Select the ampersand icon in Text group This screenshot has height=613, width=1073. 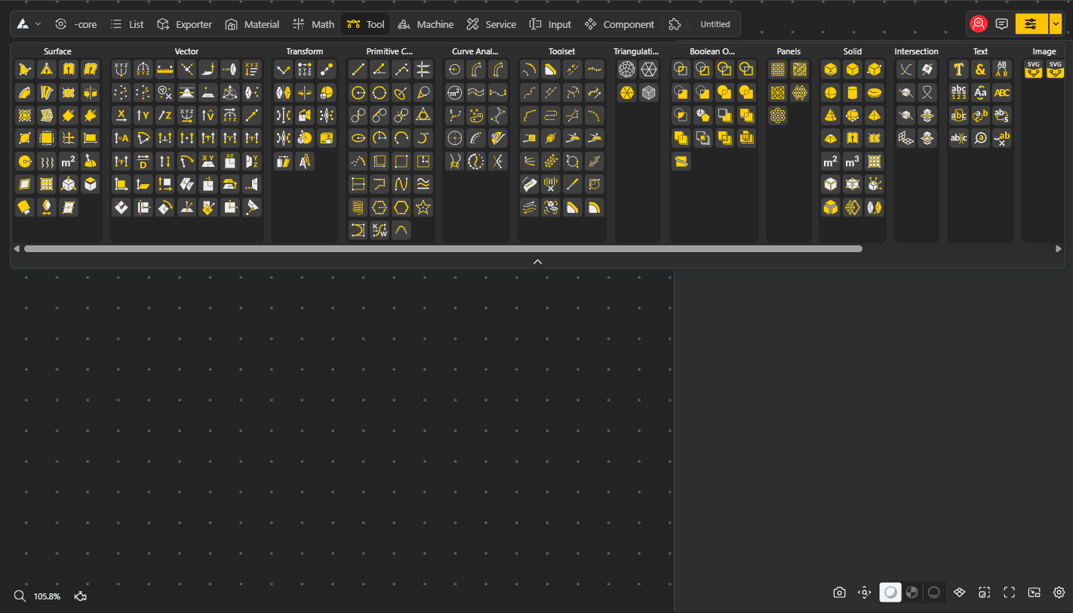980,70
